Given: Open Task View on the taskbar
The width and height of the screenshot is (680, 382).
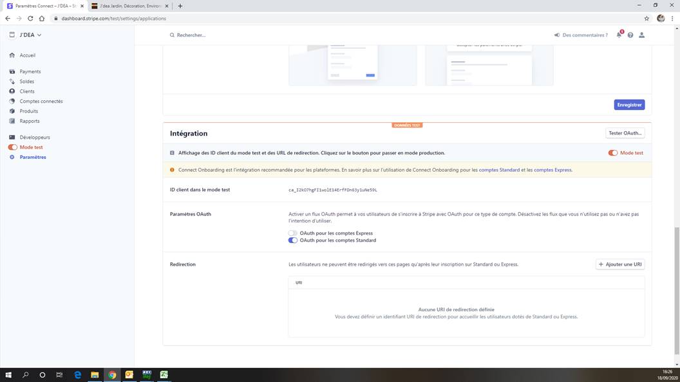Looking at the screenshot, I should 59,375.
